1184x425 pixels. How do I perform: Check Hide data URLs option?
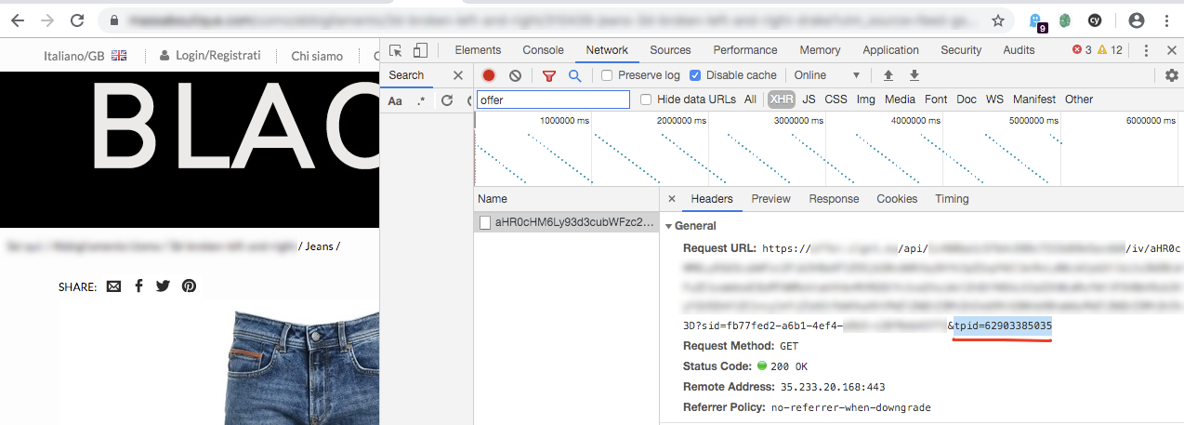pyautogui.click(x=646, y=100)
